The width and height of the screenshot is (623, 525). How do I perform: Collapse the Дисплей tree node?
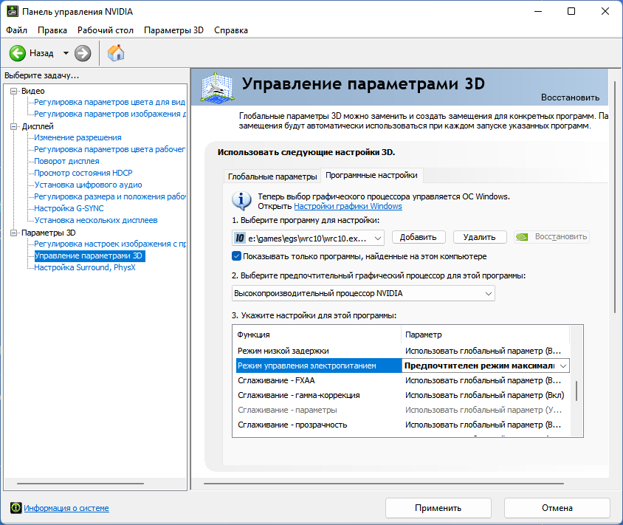[x=14, y=126]
